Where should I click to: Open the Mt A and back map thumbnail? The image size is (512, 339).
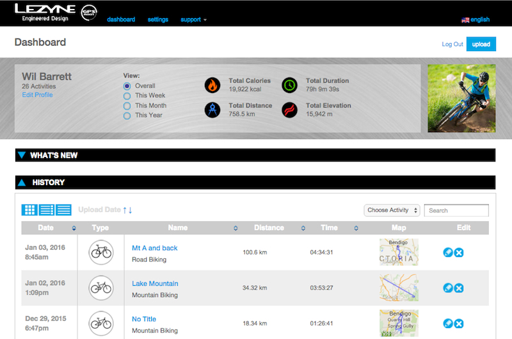(x=399, y=252)
